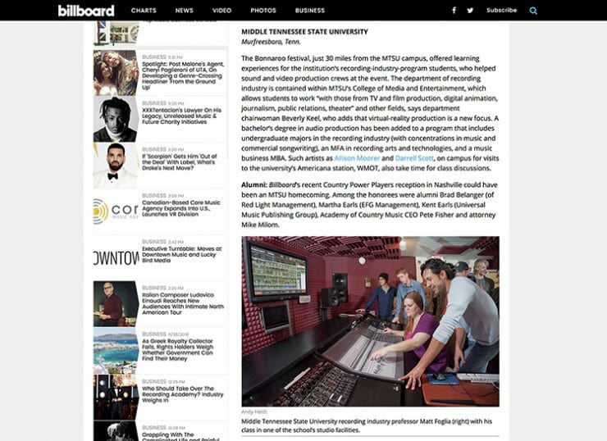Viewport: 607px width, 441px height.
Task: Select Video in the top navigation
Action: coord(221,11)
